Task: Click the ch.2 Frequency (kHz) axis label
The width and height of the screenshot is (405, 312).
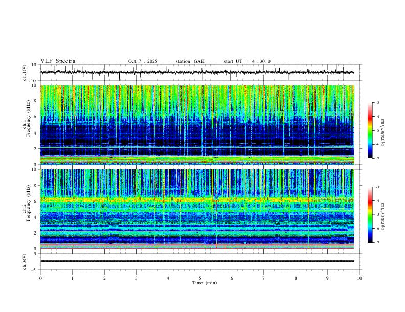Action: pyautogui.click(x=26, y=203)
